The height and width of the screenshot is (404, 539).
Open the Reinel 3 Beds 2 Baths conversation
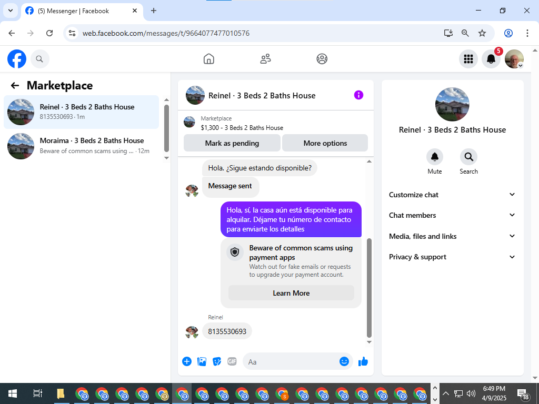[82, 112]
